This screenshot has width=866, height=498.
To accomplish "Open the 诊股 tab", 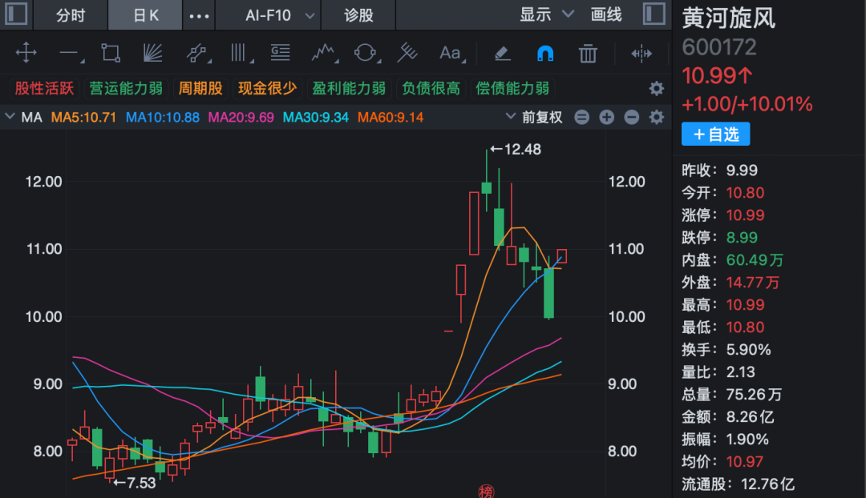I will coord(358,15).
